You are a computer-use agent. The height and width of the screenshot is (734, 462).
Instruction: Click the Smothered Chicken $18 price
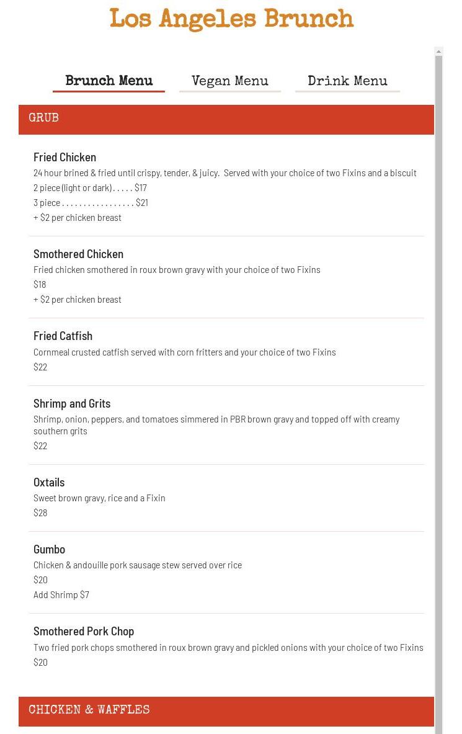coord(40,284)
